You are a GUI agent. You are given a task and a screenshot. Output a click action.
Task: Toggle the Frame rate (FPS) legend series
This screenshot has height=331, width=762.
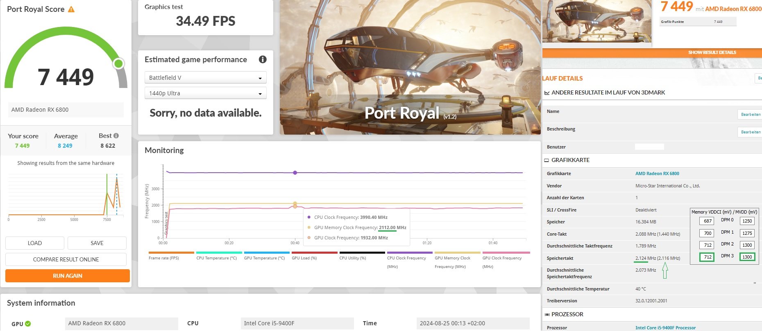pyautogui.click(x=171, y=256)
